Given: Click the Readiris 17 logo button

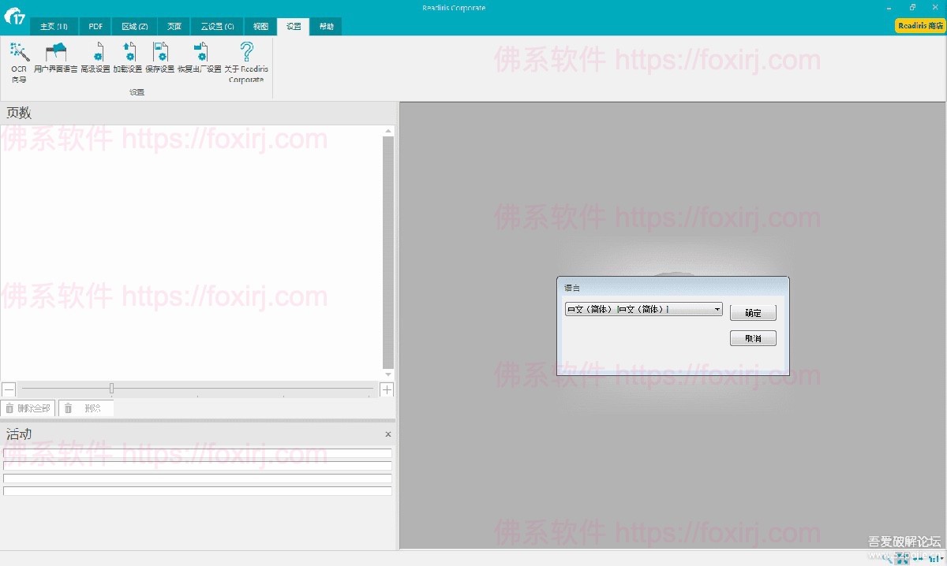Looking at the screenshot, I should 14,16.
